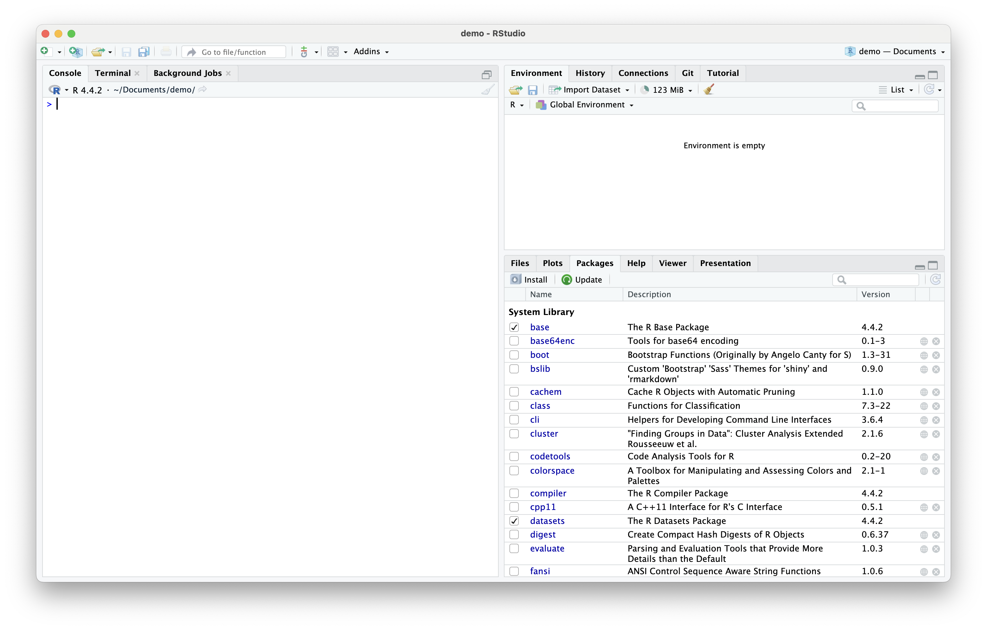Open the Addins dropdown menu
987x630 pixels.
click(371, 52)
